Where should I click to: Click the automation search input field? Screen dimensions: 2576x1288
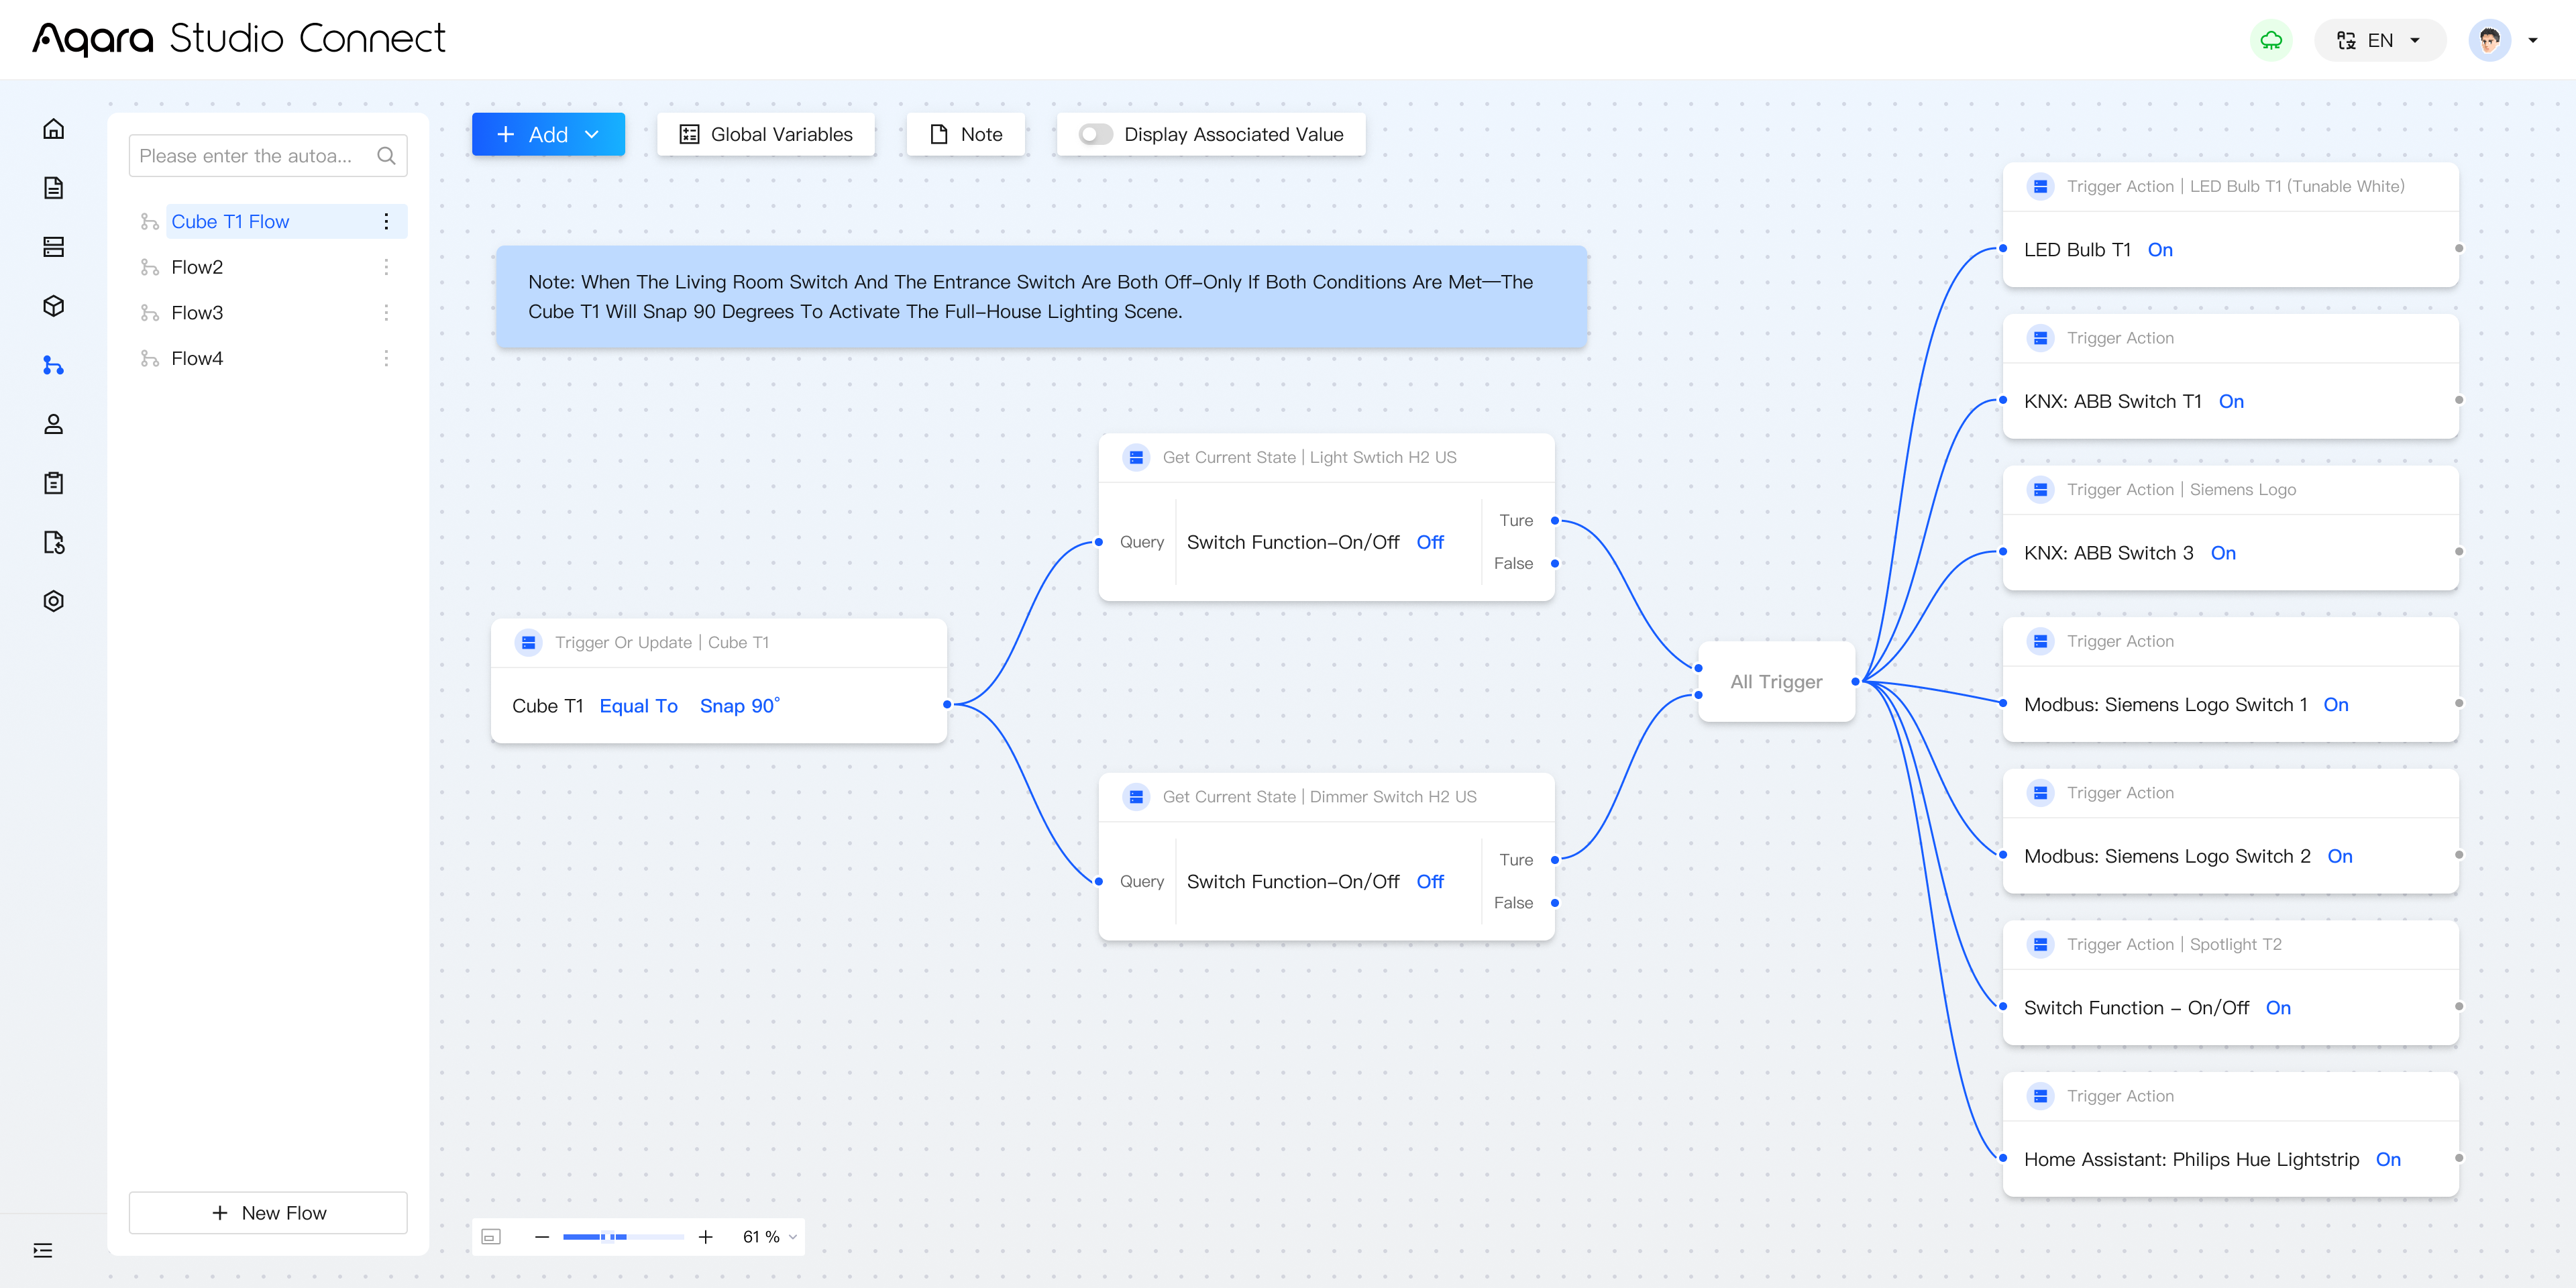[255, 156]
